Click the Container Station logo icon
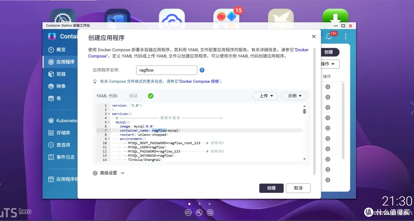This screenshot has width=414, height=221. [x=52, y=36]
